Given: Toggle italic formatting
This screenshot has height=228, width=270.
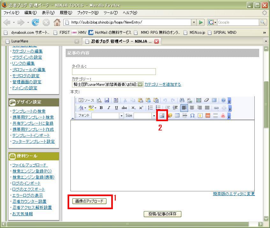Looking at the screenshot, I should coord(109,108).
